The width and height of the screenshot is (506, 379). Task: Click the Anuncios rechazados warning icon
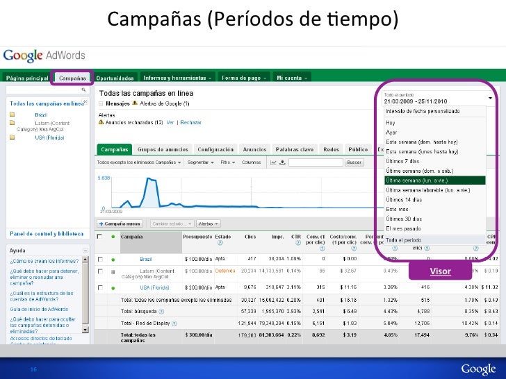(x=101, y=122)
